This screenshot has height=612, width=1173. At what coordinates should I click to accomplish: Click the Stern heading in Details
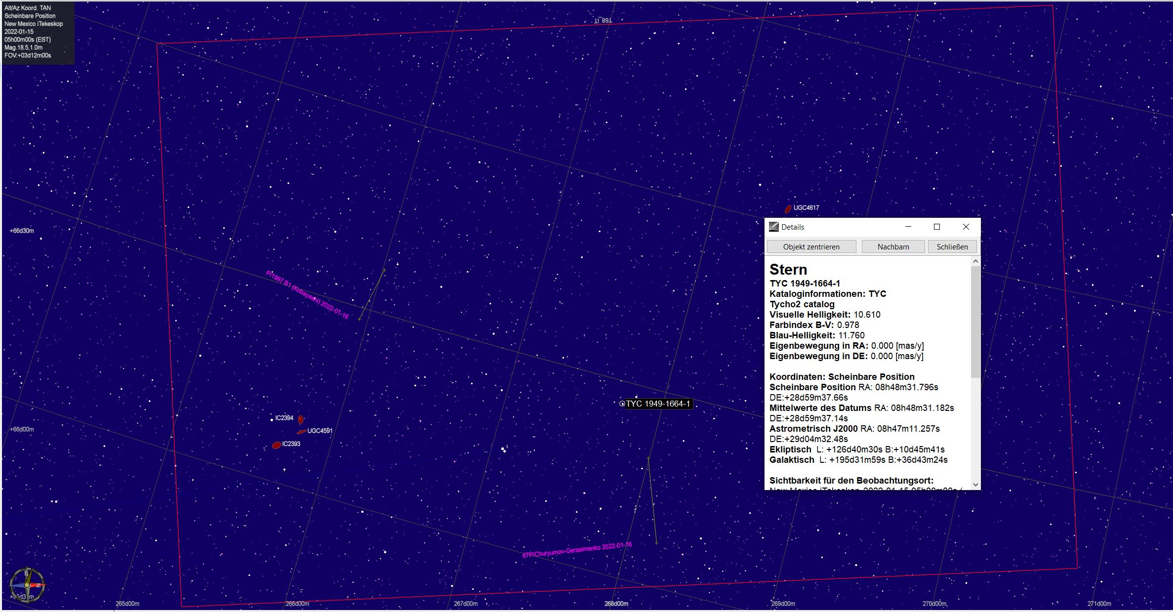tap(788, 270)
